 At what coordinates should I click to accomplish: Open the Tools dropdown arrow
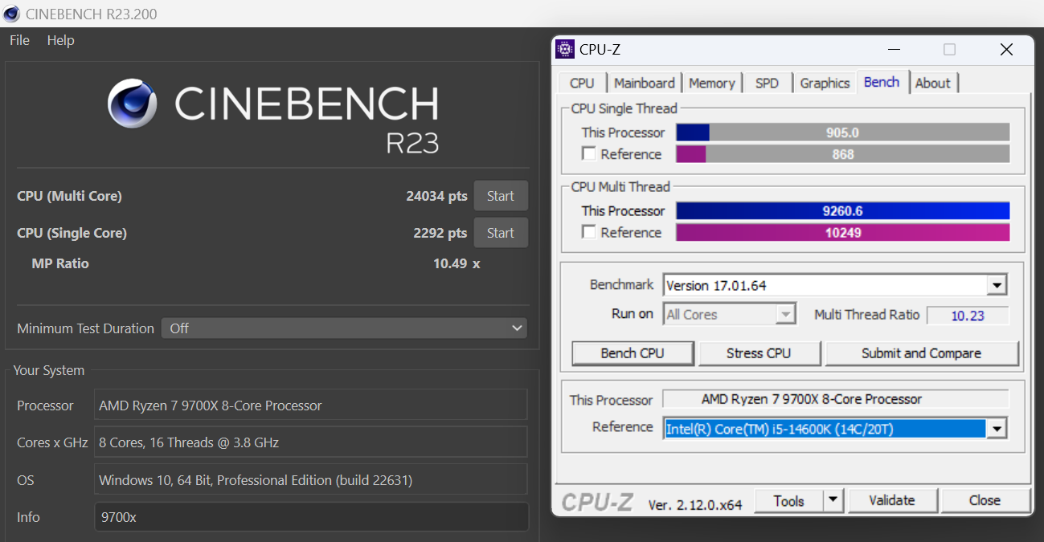coord(833,501)
